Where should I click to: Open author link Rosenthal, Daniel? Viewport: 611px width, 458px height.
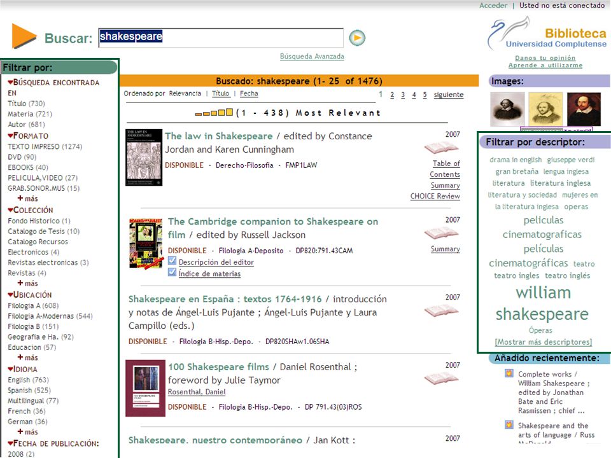pyautogui.click(x=197, y=392)
